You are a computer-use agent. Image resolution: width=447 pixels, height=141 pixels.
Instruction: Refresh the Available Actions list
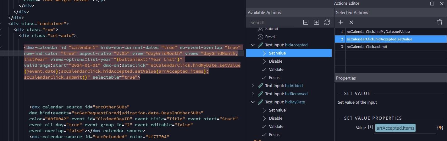point(327,22)
